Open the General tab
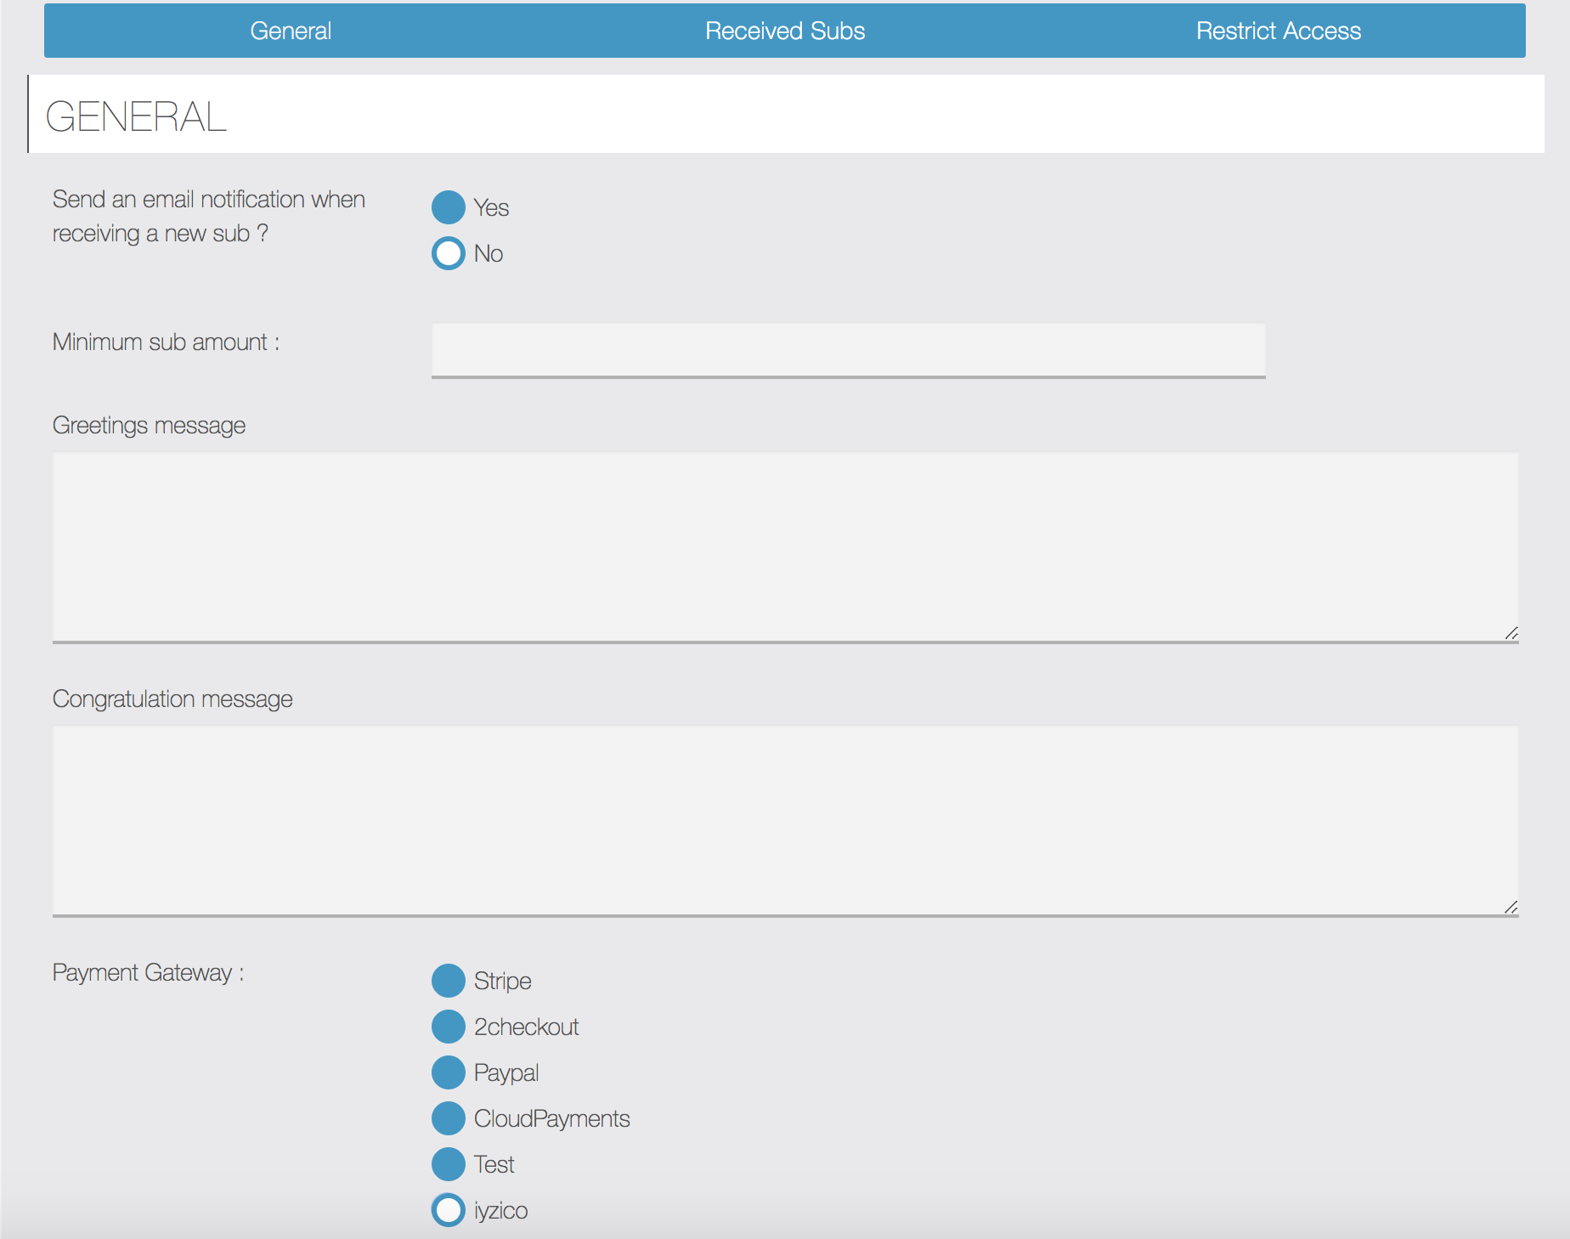The image size is (1570, 1239). (291, 31)
